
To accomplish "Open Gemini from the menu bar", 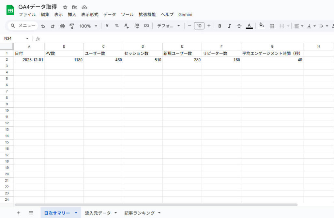I will pos(185,14).
